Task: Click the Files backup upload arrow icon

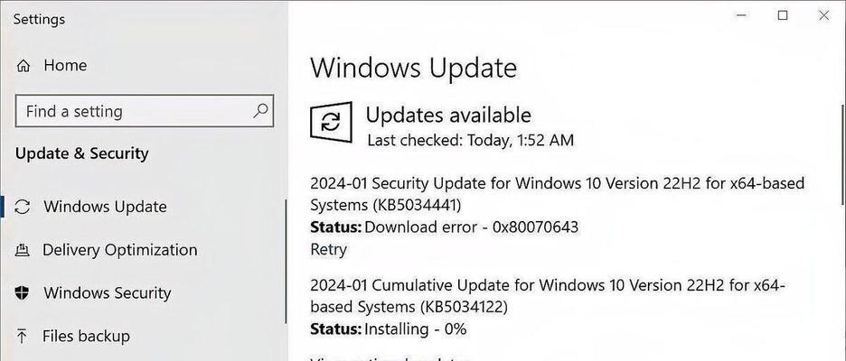Action: [x=22, y=337]
